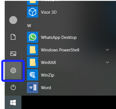Select the "WinZip" label
The image size is (116, 109).
point(48,75)
